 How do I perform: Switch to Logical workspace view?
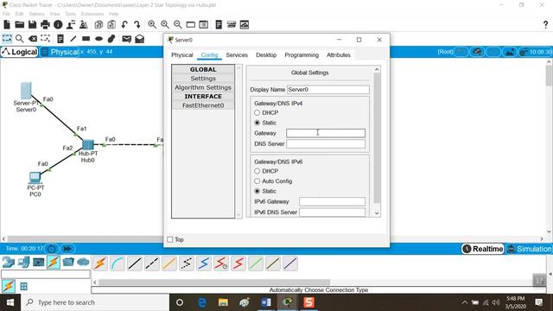coord(19,52)
